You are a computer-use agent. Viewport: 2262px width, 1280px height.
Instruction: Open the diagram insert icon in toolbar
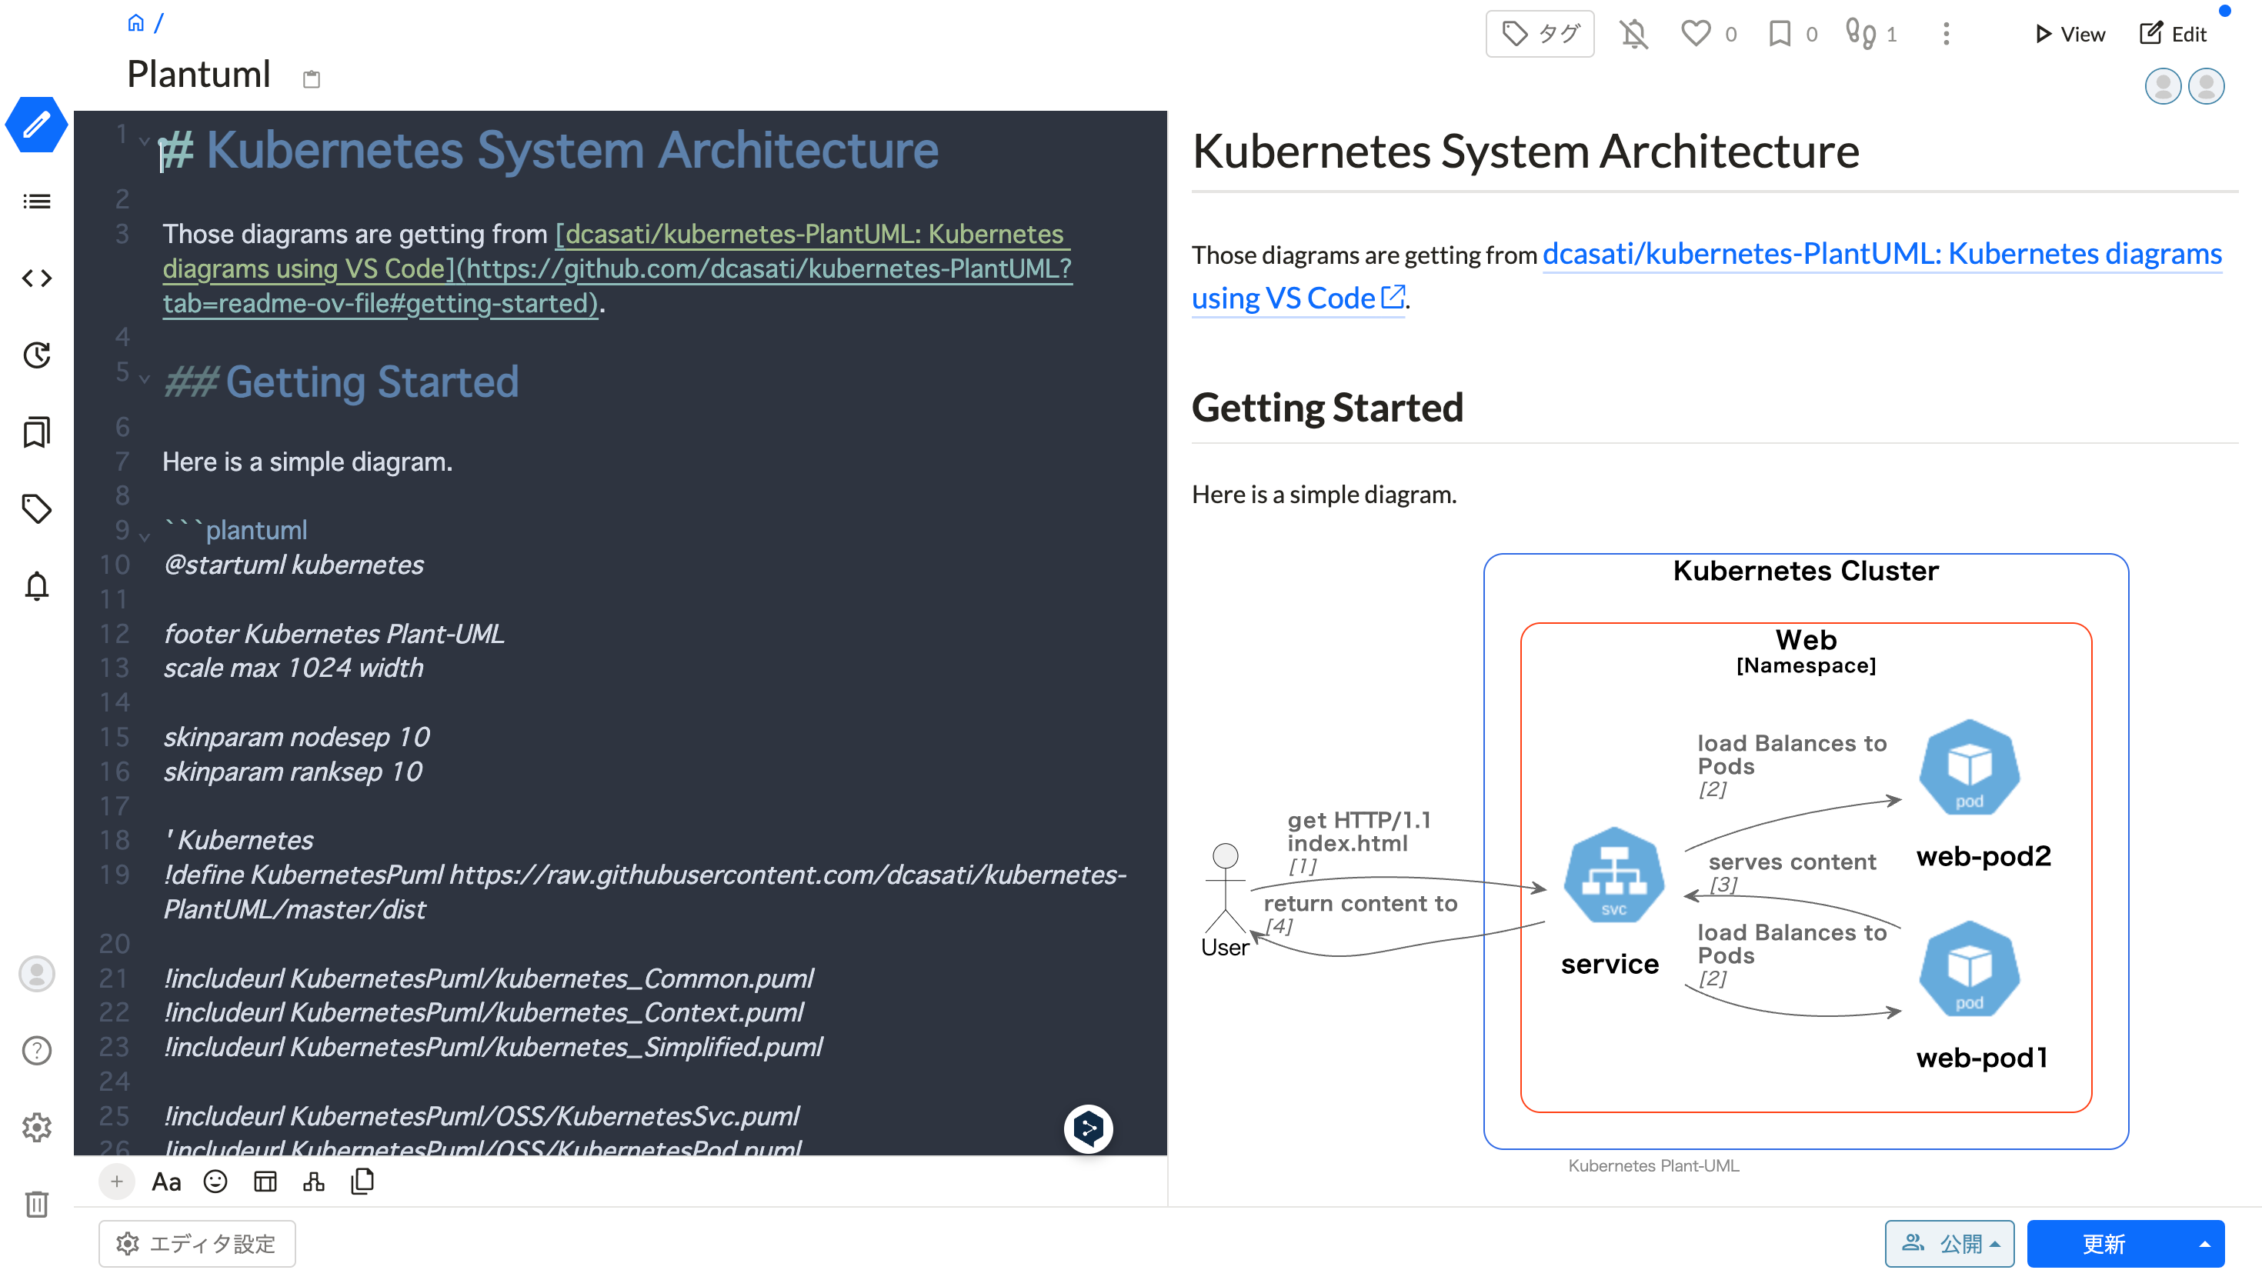click(x=314, y=1182)
